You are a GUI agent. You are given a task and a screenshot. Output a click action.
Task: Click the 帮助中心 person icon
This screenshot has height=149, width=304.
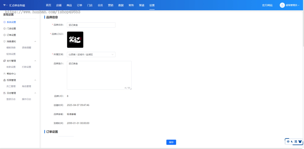[x=4, y=74]
